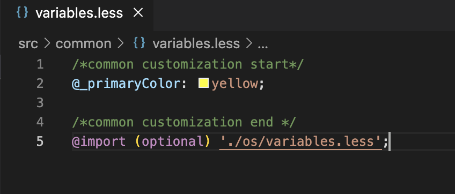Select the variables.less editor tab
Screen dimensions: 455x194
pos(77,13)
